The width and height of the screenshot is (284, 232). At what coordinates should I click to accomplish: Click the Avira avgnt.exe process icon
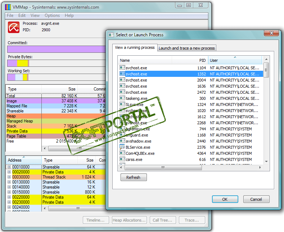click(14, 27)
